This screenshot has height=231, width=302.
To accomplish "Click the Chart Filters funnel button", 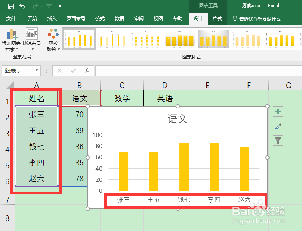I will tap(278, 141).
